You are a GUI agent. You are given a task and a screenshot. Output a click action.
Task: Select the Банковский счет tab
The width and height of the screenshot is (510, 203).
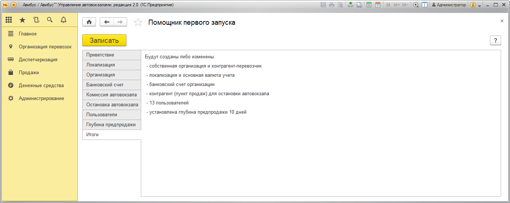click(x=112, y=85)
